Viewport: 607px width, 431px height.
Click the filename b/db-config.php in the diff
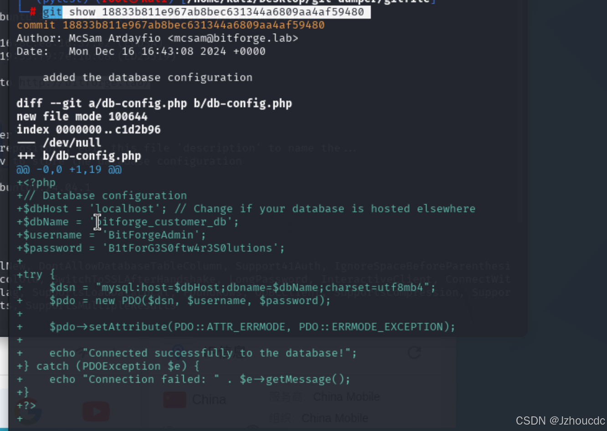coord(91,155)
